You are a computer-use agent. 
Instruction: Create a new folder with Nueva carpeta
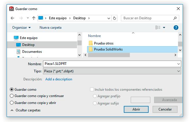point(50,28)
